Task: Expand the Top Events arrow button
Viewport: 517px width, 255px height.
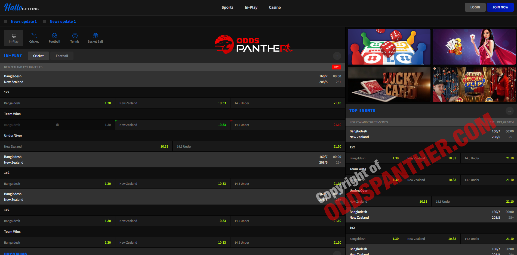Action: [x=509, y=111]
